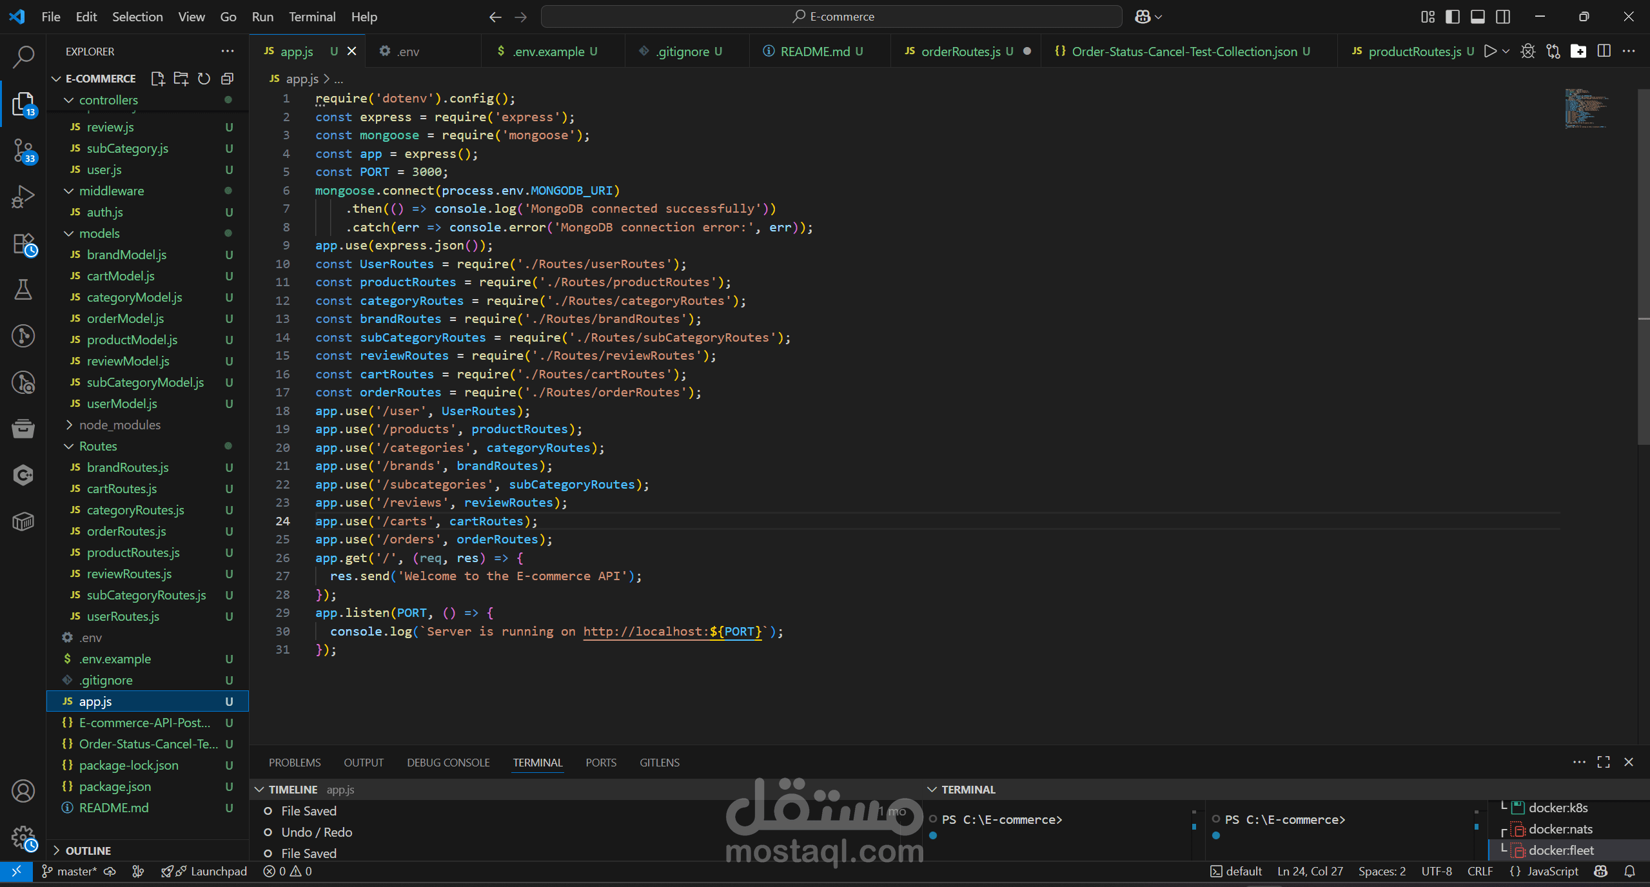
Task: Toggle the bottom panel layout button
Action: click(1477, 17)
